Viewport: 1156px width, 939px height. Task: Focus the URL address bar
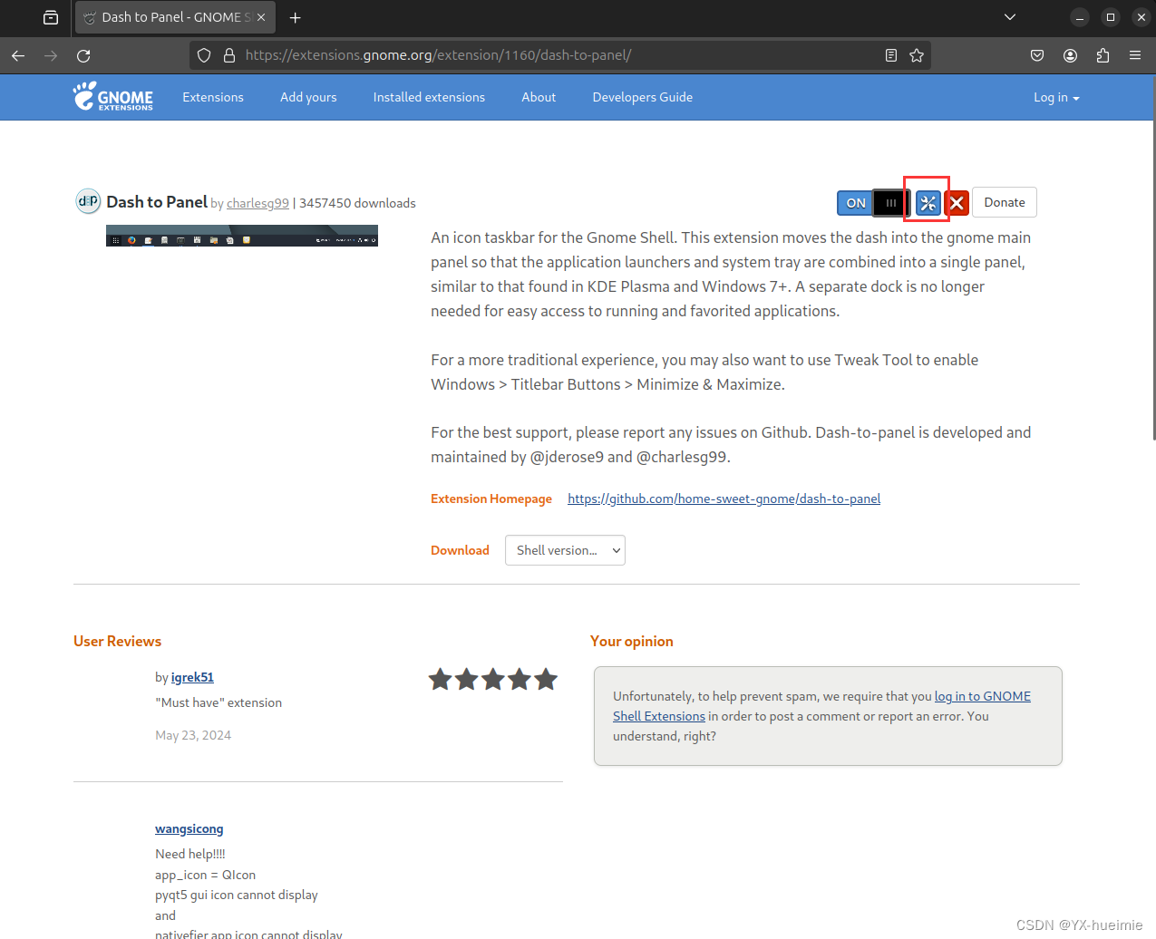[x=560, y=55]
